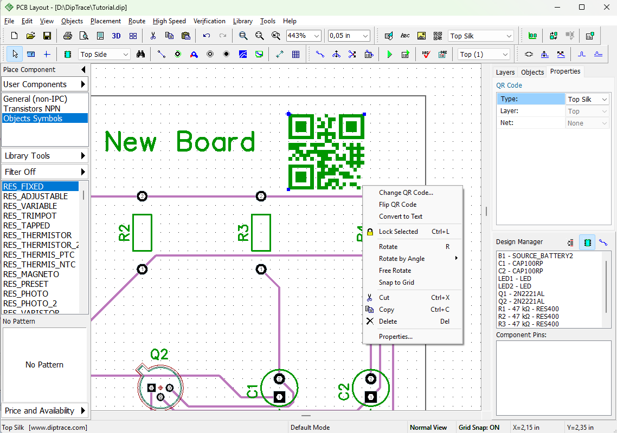The image size is (617, 433).
Task: Open the zoom percentage 443% dropdown
Action: pyautogui.click(x=317, y=36)
